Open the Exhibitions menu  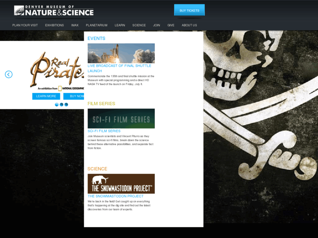[54, 25]
